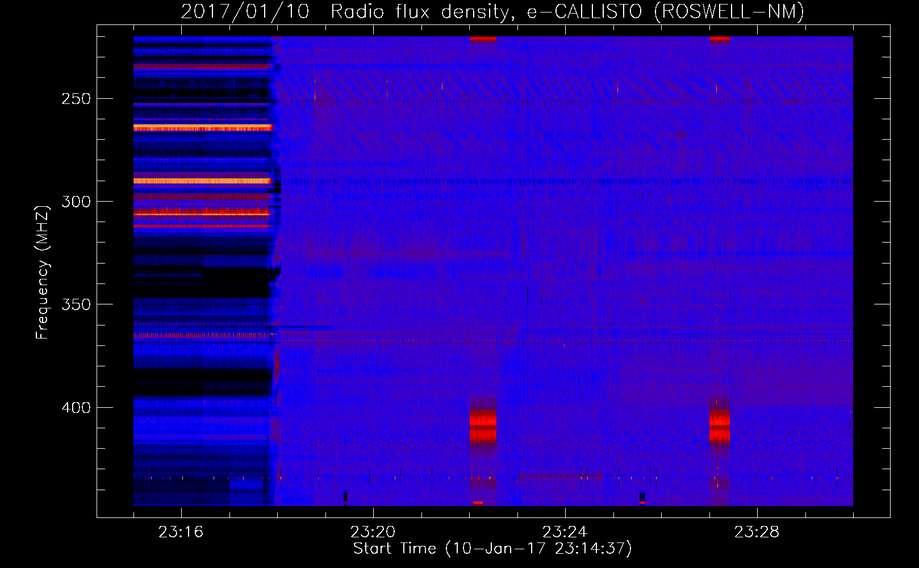Click the red burst near 23:27 at 410 MHz
This screenshot has height=568, width=919.
(720, 425)
